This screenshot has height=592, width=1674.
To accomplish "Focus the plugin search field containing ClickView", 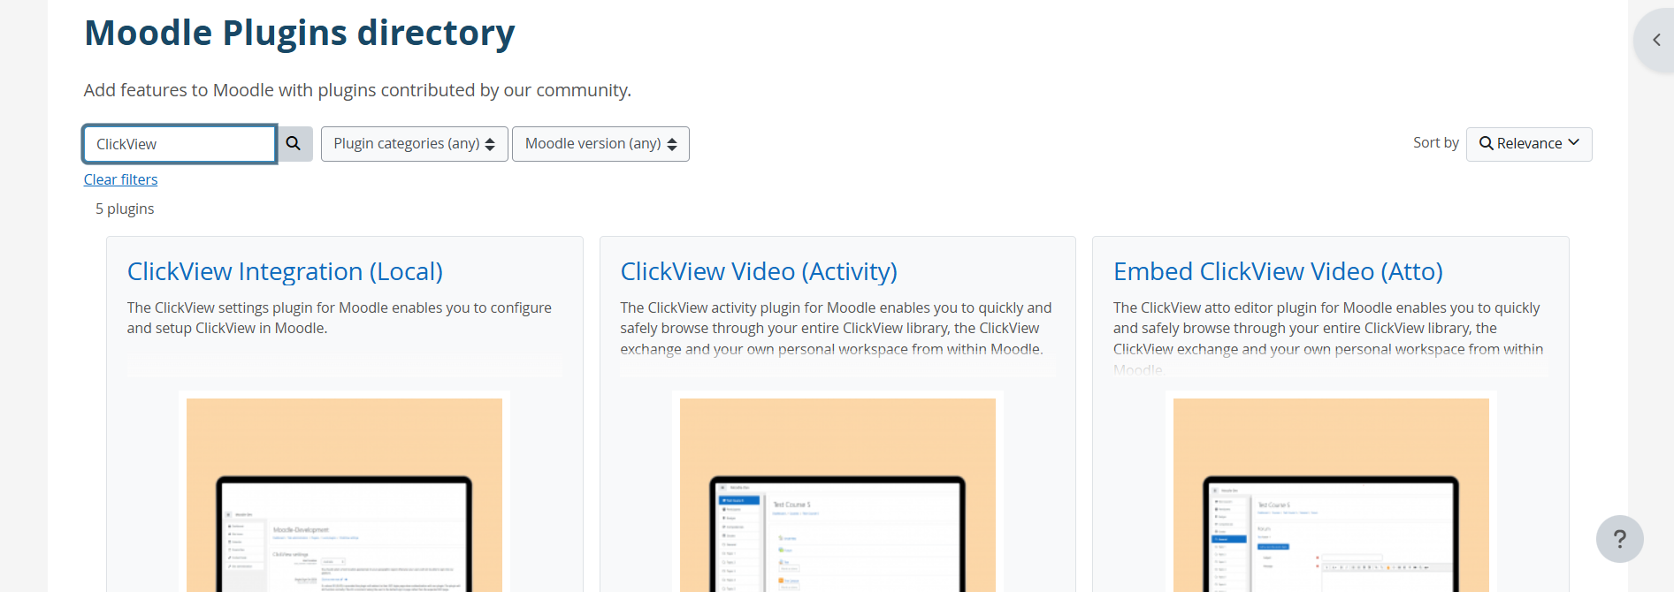I will pyautogui.click(x=180, y=144).
